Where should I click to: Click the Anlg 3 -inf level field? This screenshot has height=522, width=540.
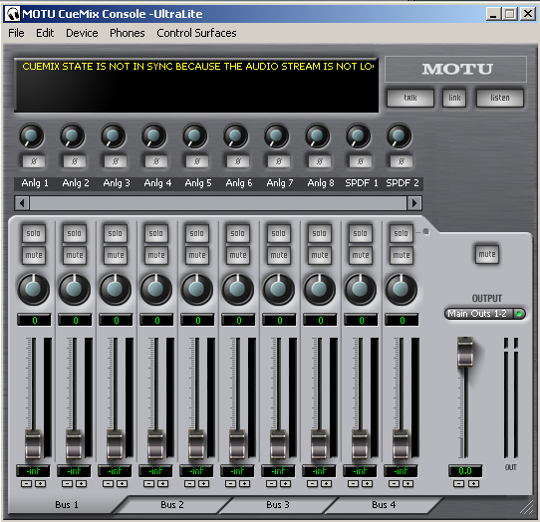pyautogui.click(x=115, y=471)
